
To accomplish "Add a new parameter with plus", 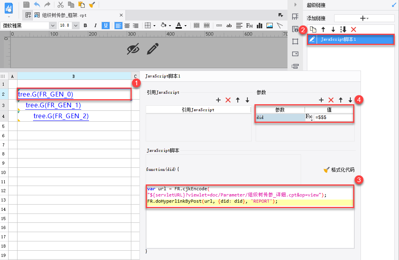I will click(321, 100).
